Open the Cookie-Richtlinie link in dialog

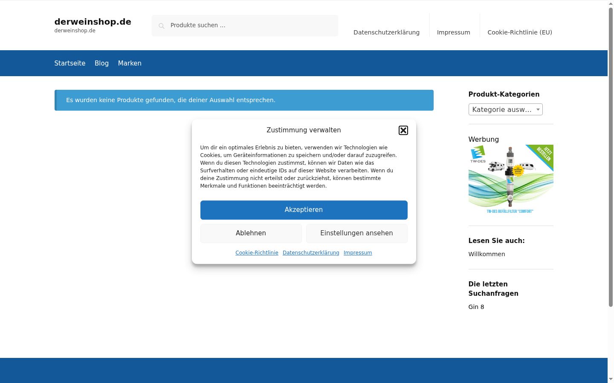pyautogui.click(x=257, y=253)
